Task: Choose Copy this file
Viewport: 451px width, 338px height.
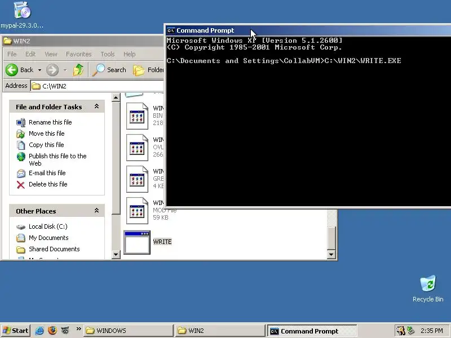Action: coord(46,145)
